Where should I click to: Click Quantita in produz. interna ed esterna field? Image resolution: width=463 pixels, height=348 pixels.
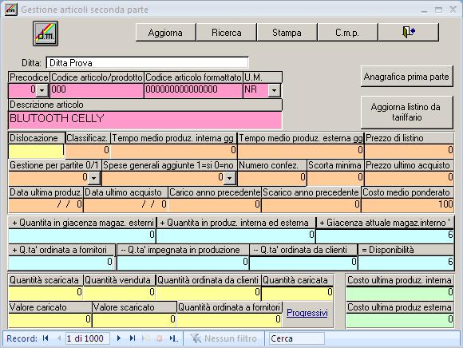235,235
